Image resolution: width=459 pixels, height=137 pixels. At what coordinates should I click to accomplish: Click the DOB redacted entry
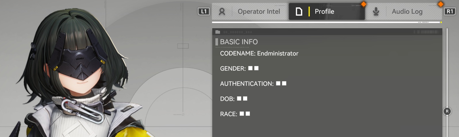[234, 99]
